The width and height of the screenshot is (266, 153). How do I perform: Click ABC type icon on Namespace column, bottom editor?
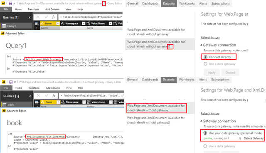pos(63,102)
